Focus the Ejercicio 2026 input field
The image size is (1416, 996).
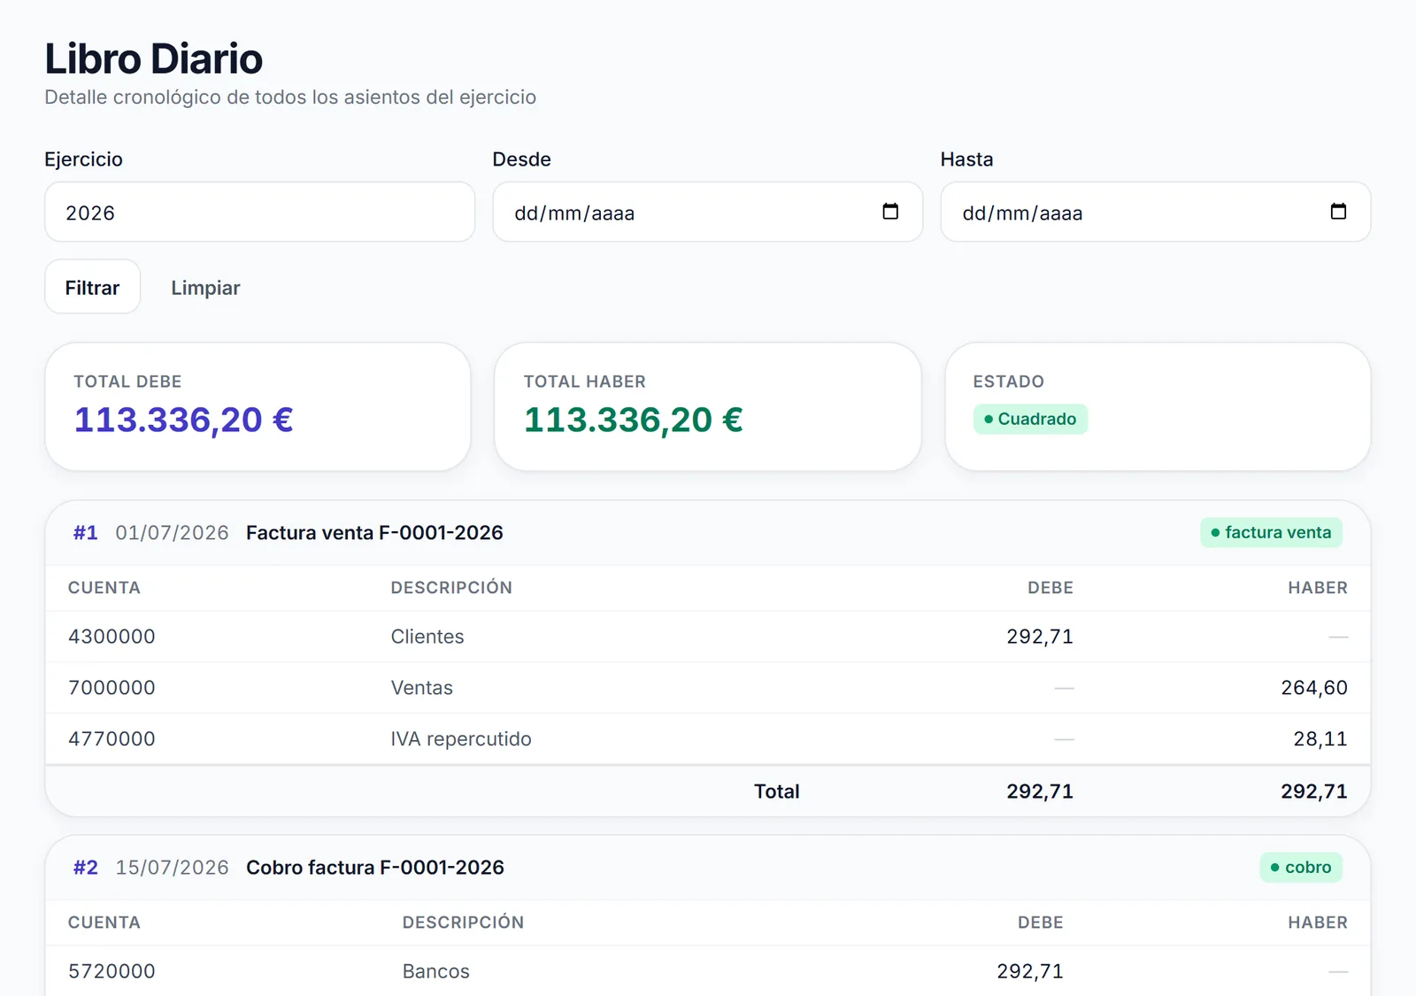coord(260,212)
